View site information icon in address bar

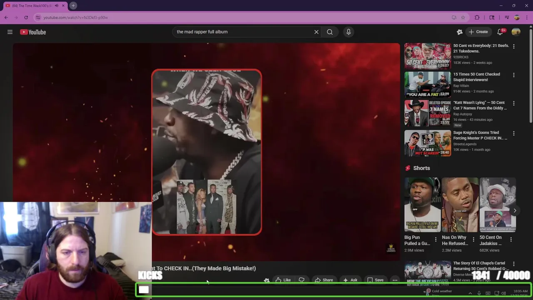[38, 17]
